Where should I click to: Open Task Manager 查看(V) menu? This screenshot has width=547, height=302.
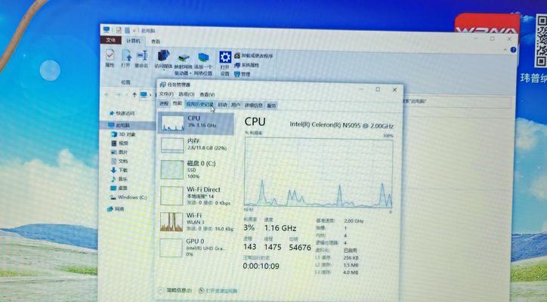207,94
